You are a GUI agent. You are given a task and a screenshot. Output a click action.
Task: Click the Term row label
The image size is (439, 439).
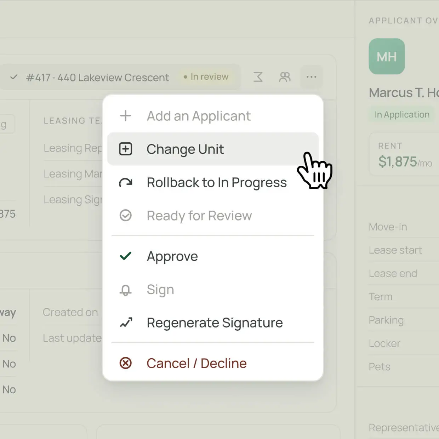(381, 297)
